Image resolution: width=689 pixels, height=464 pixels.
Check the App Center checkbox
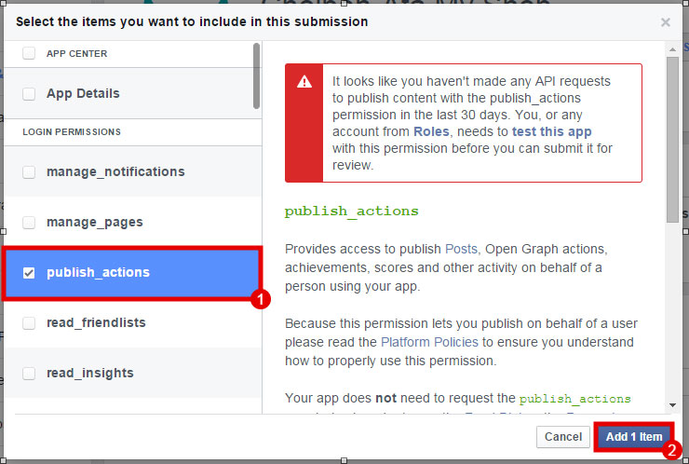tap(29, 54)
